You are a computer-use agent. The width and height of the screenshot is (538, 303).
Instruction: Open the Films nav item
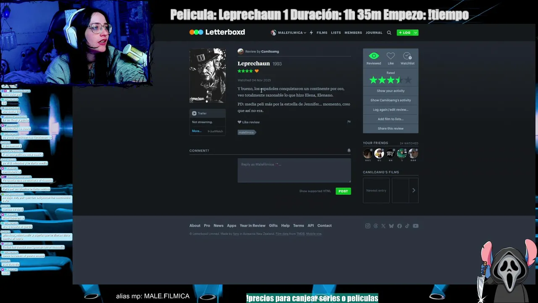click(x=322, y=32)
